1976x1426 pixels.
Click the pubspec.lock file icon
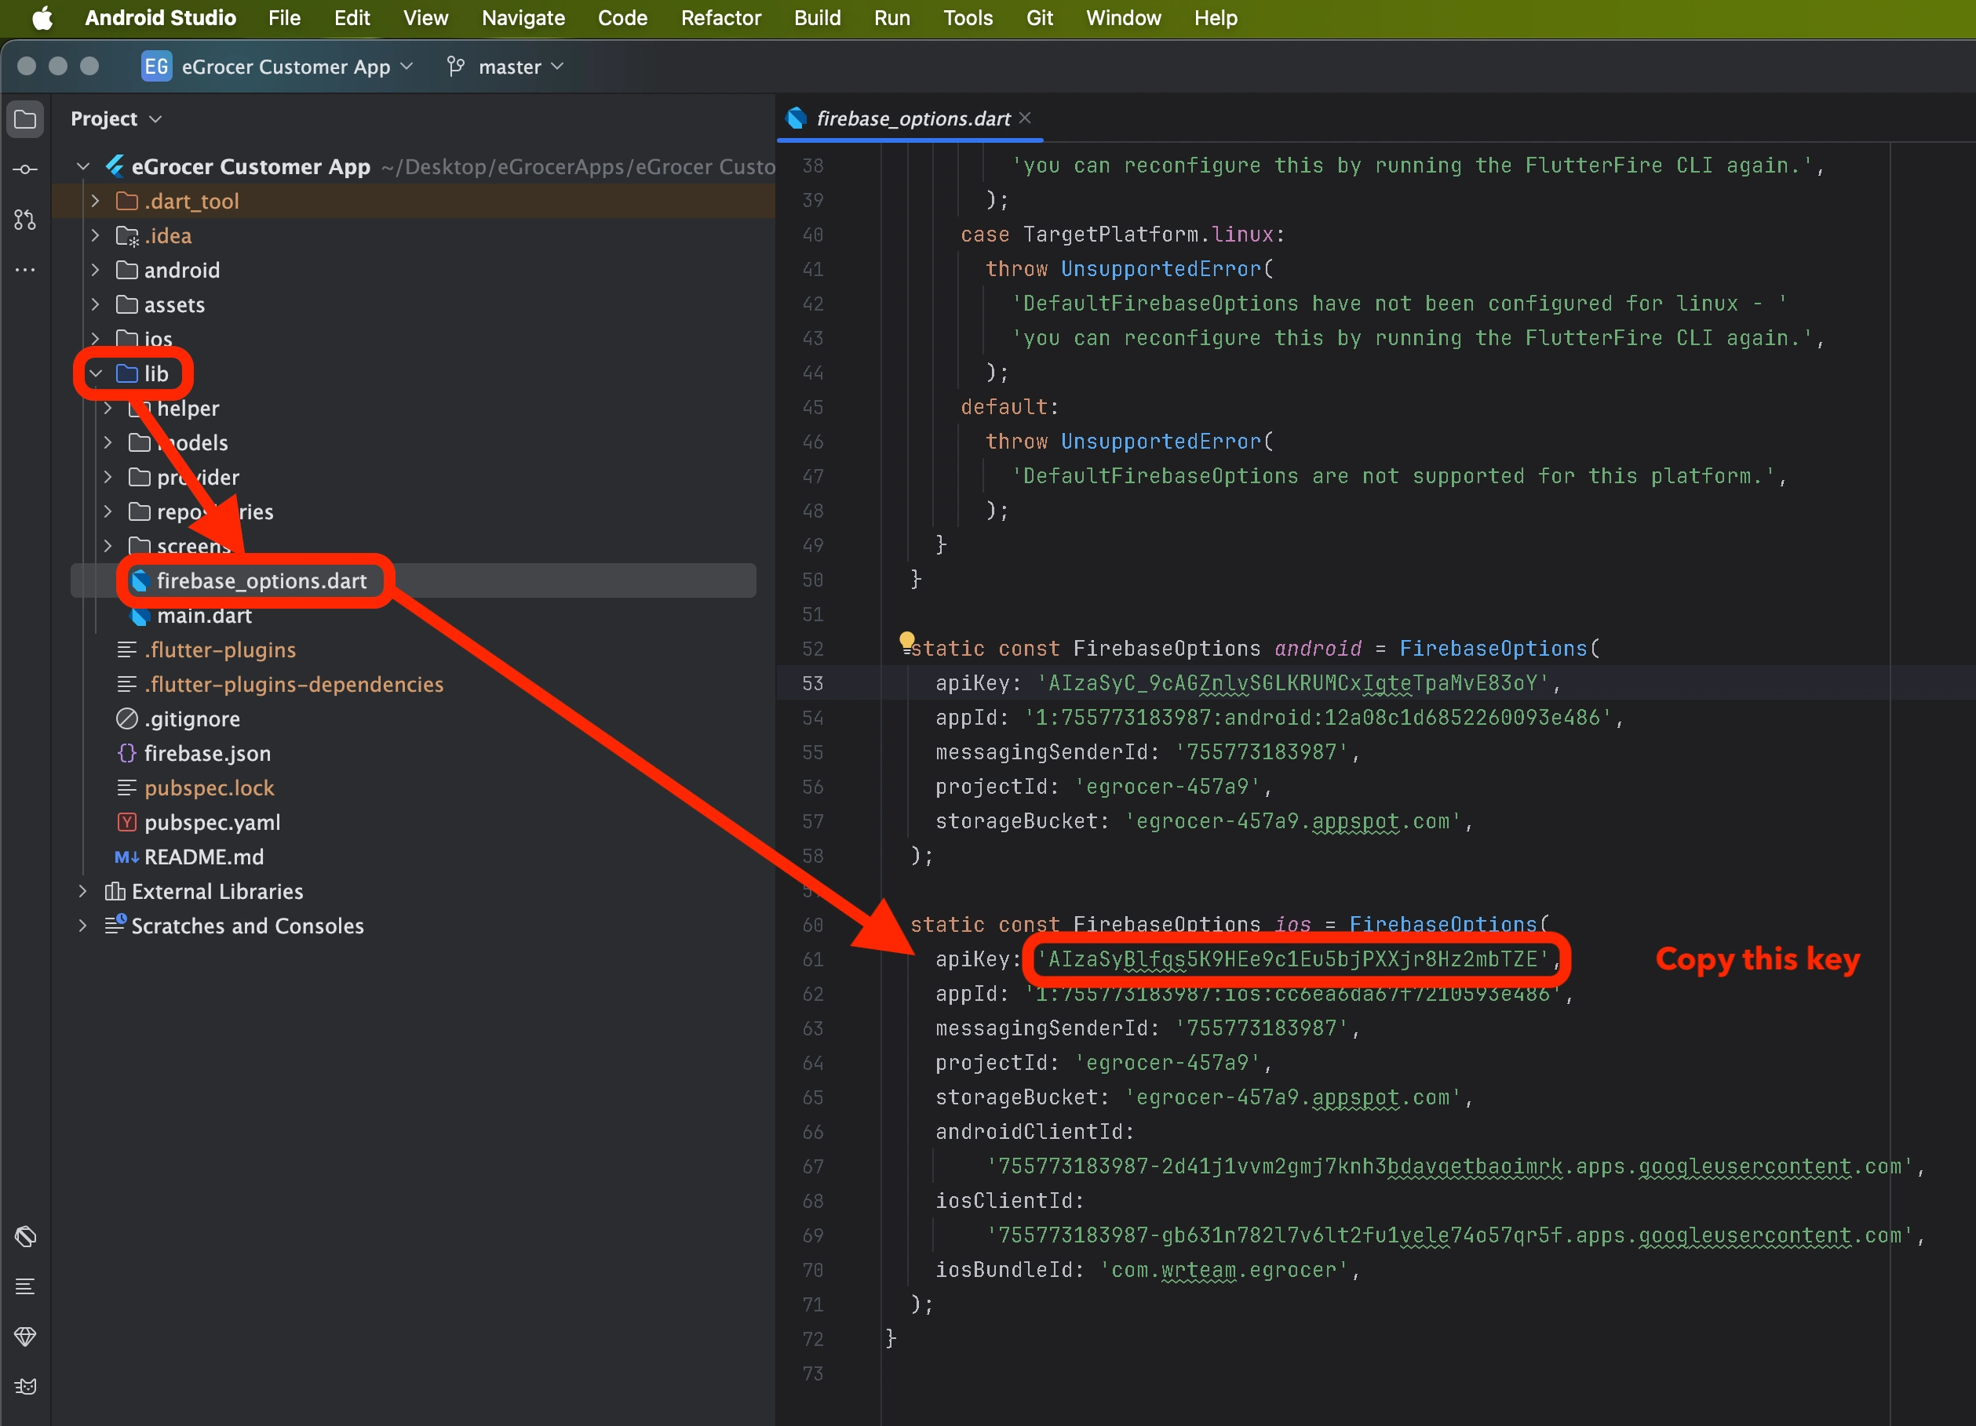pyautogui.click(x=126, y=788)
